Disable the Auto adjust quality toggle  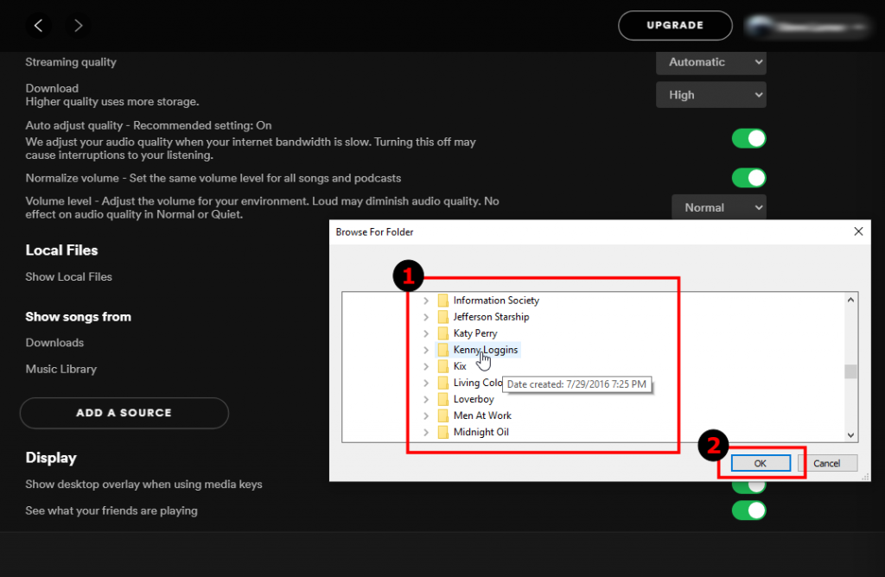coord(748,138)
